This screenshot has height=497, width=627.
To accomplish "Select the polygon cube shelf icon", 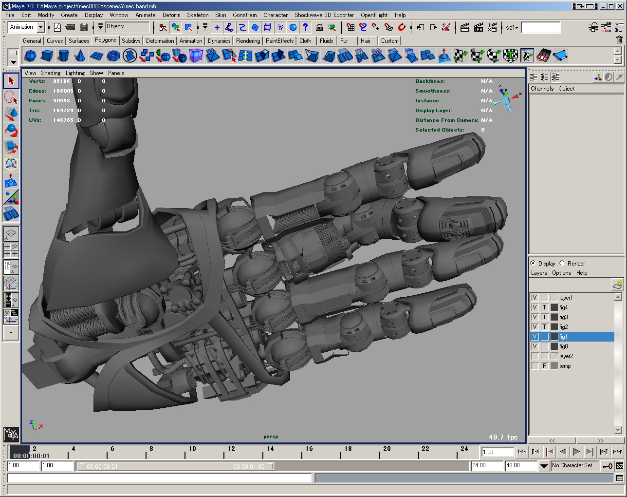I will (x=47, y=56).
